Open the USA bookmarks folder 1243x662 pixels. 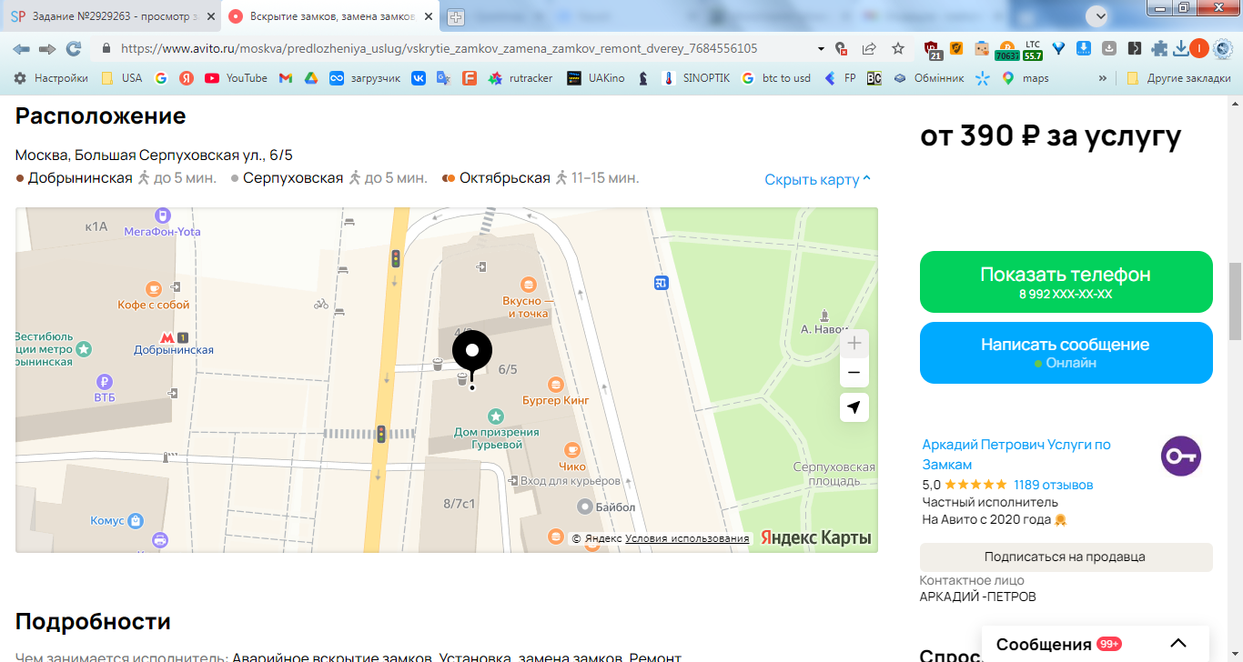pos(121,78)
